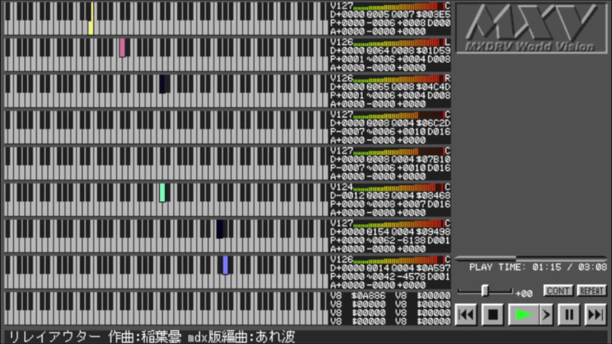Click the address value $0A597
612x344 pixels.
[x=433, y=268]
